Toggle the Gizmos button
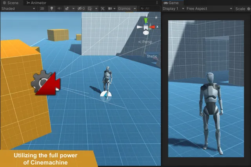 [x=124, y=9]
